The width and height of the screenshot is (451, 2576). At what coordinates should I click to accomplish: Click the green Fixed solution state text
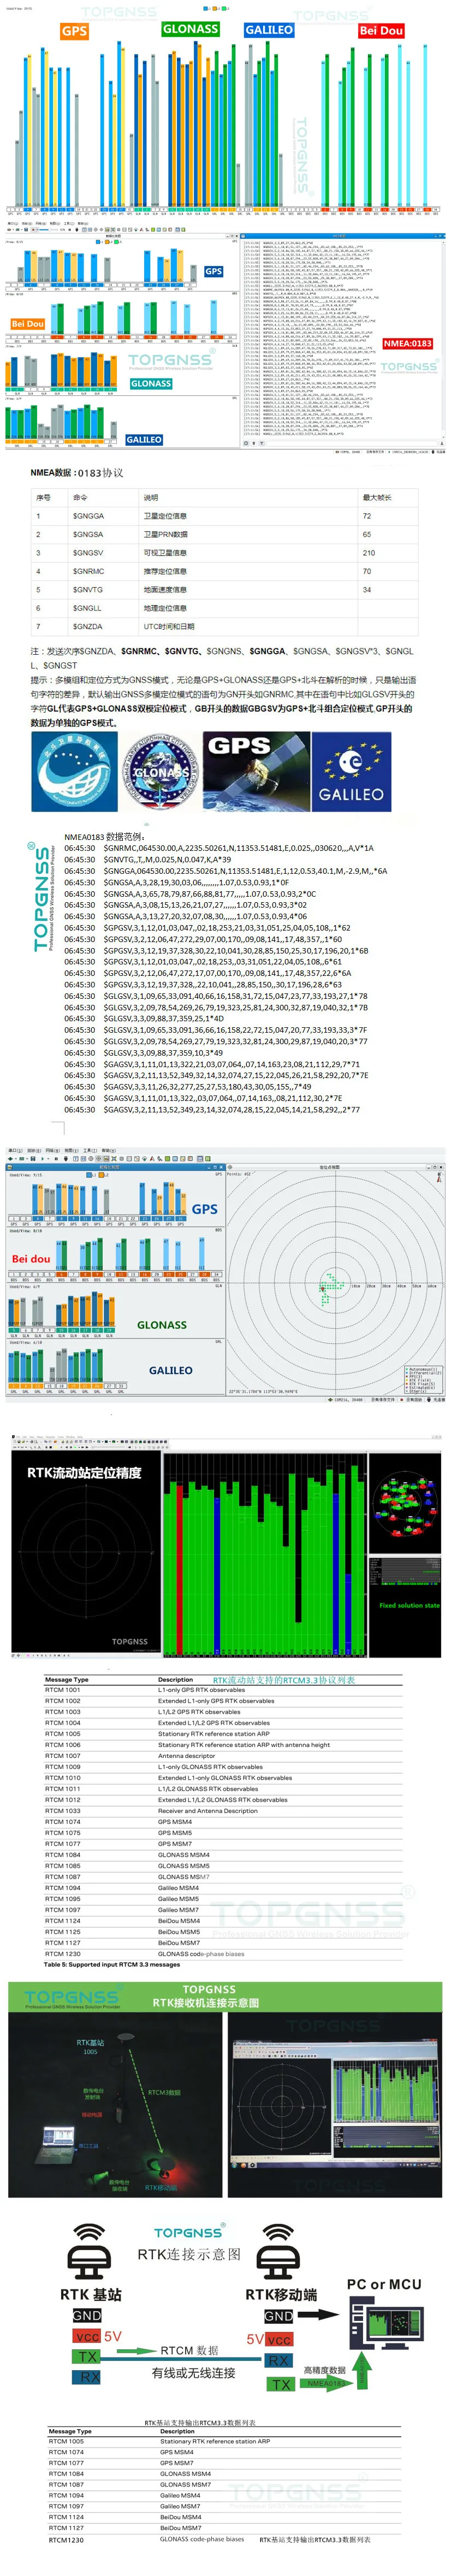tap(409, 1605)
